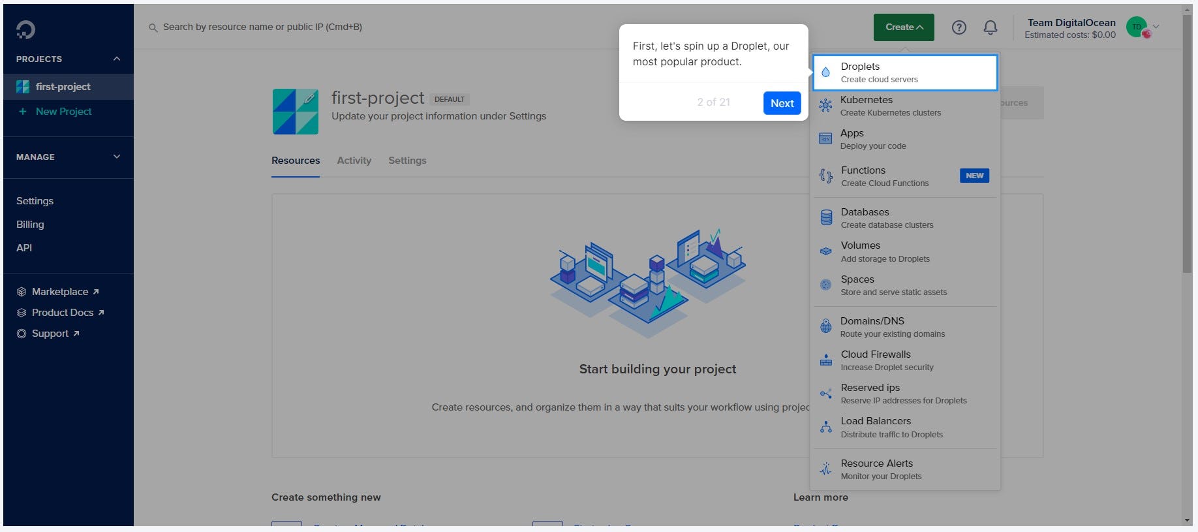Image resolution: width=1198 pixels, height=532 pixels.
Task: Open the notifications bell icon
Action: point(990,27)
